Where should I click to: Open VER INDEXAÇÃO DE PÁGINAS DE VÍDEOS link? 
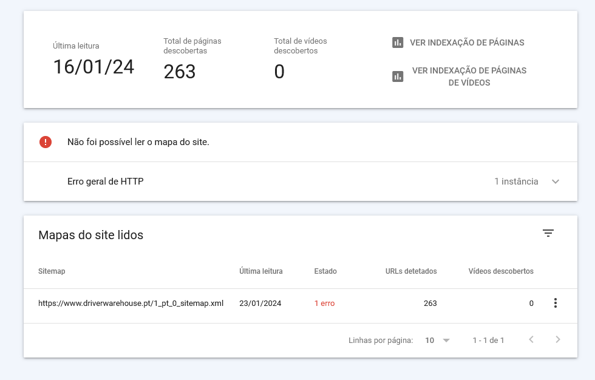tap(469, 76)
